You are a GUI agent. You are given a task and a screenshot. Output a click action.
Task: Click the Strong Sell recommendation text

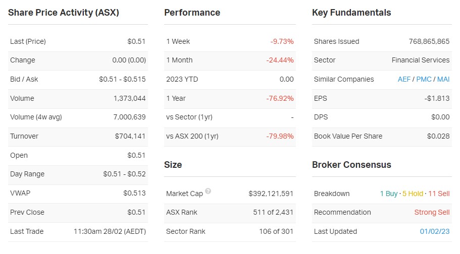432,212
